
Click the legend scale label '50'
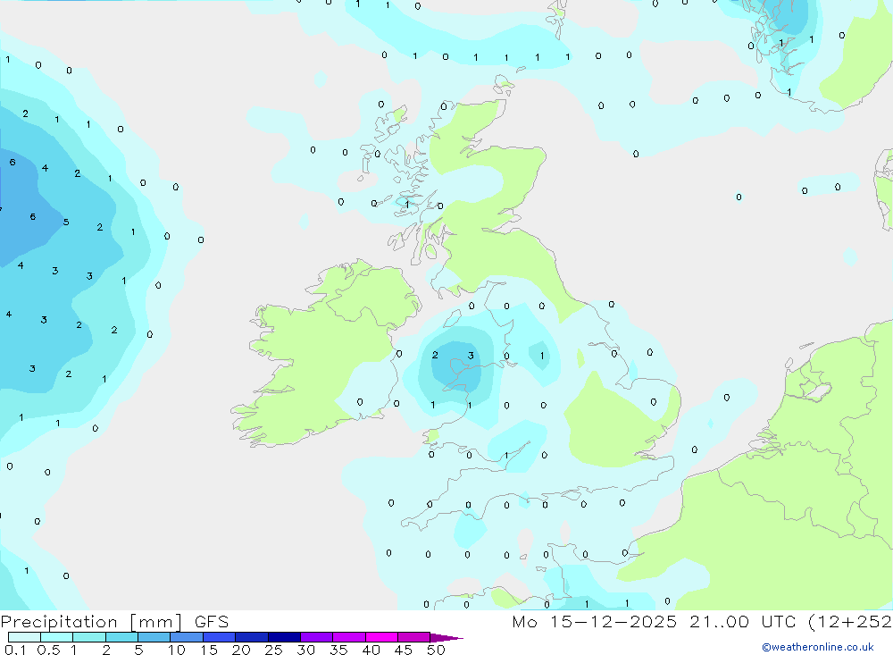click(x=436, y=650)
